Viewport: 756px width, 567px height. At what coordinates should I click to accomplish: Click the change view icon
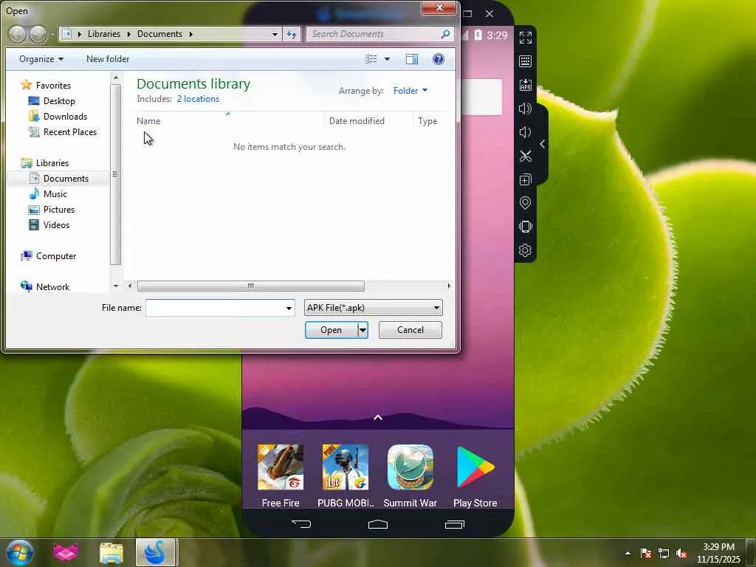(x=371, y=59)
